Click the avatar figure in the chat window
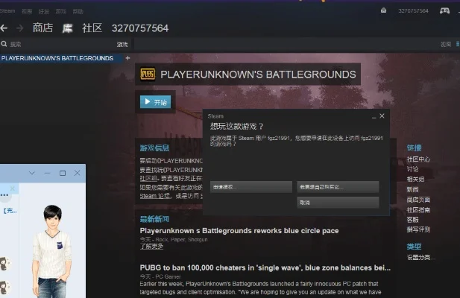The image size is (460, 298). pyautogui.click(x=52, y=250)
